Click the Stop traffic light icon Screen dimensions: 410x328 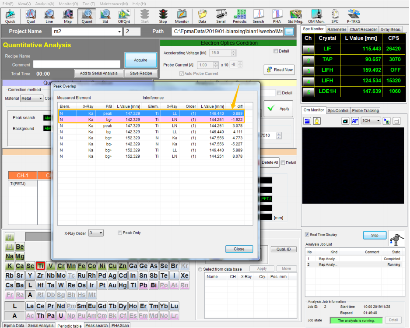click(163, 16)
